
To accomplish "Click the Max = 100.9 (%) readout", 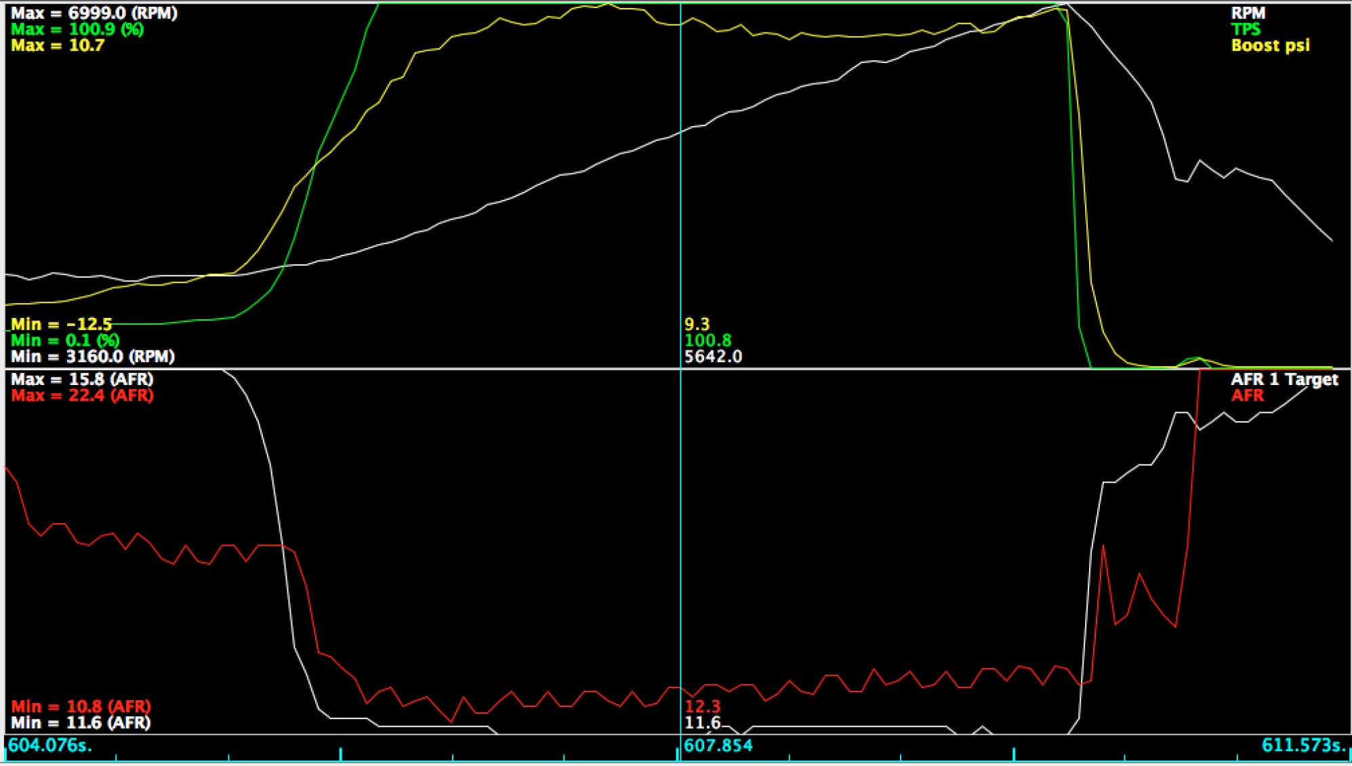I will [77, 29].
